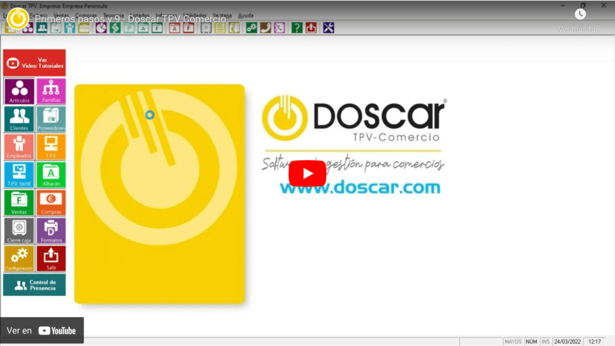Click the Salir sidebar button
The width and height of the screenshot is (615, 346).
click(x=51, y=258)
